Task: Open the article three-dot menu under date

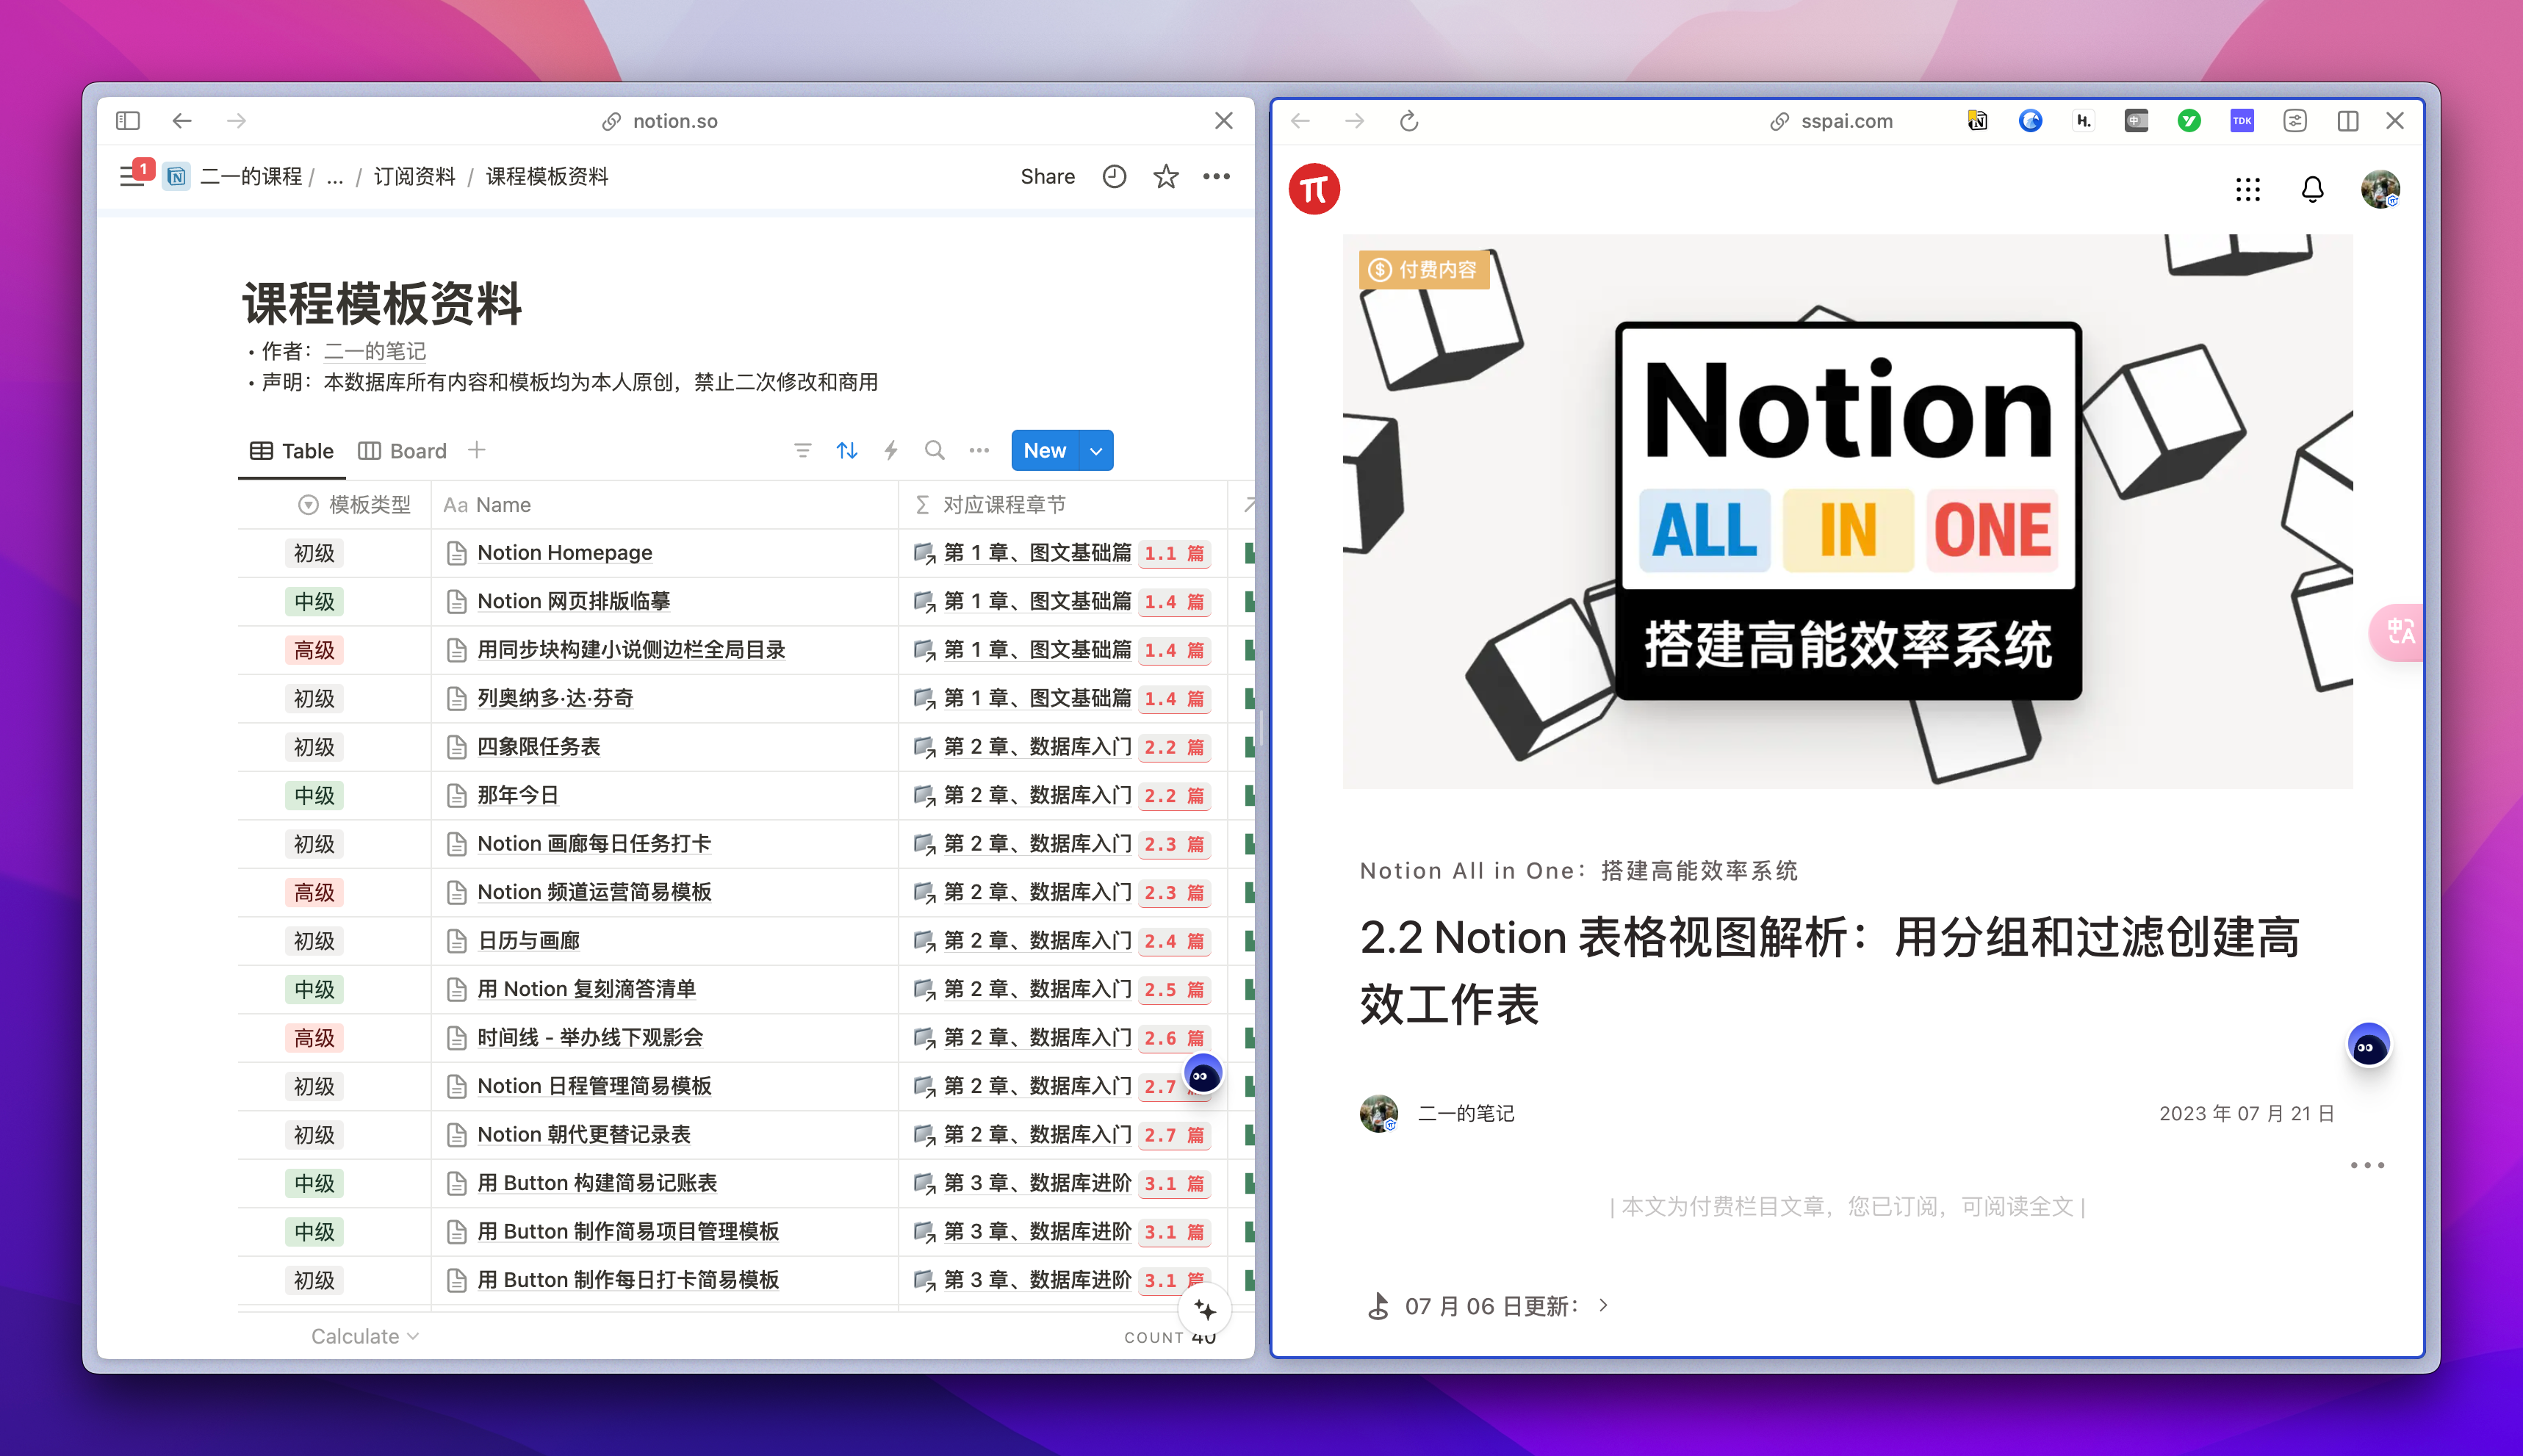Action: pyautogui.click(x=2367, y=1165)
